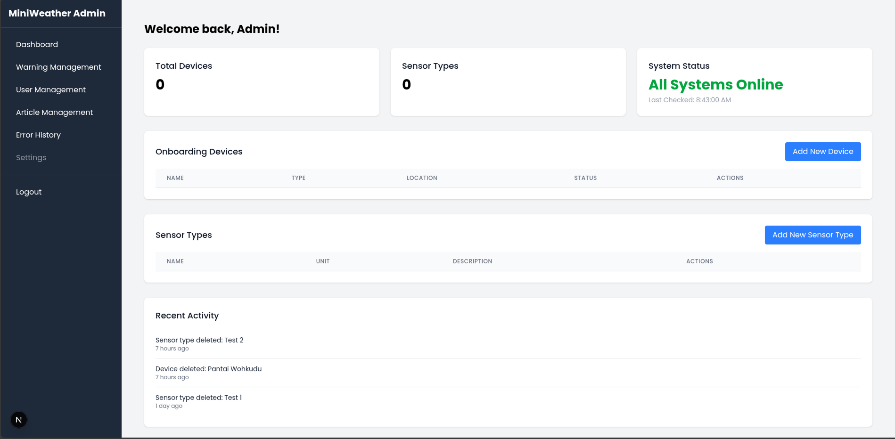Select 'Sensor type deleted: Test 1' activity

coord(198,398)
